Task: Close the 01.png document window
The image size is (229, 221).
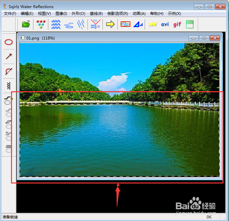Action: point(215,38)
